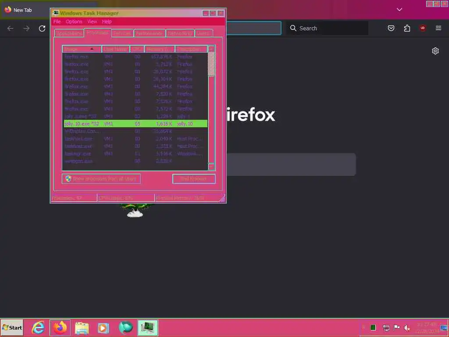Select the Processes tab
Screen dimensions: 449x337
pyautogui.click(x=98, y=32)
